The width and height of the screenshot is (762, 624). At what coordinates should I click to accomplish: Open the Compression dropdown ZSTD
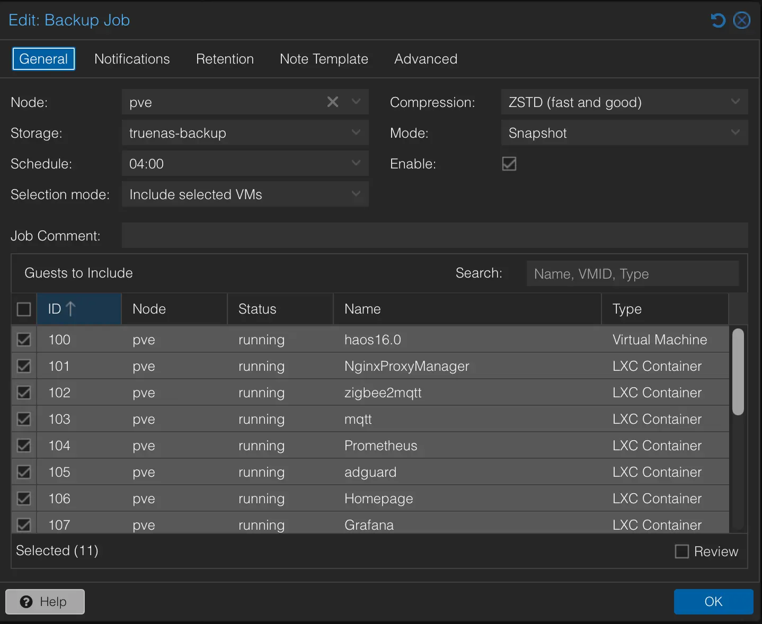pos(624,102)
